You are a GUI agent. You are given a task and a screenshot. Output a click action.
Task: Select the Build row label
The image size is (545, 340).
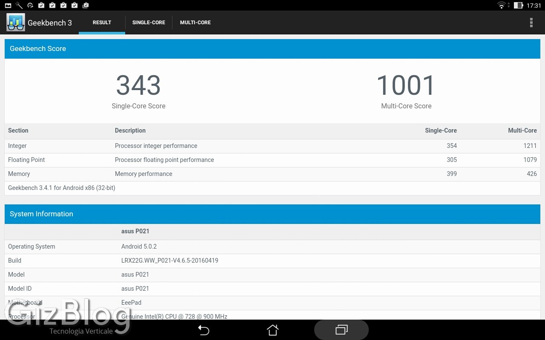tap(14, 261)
